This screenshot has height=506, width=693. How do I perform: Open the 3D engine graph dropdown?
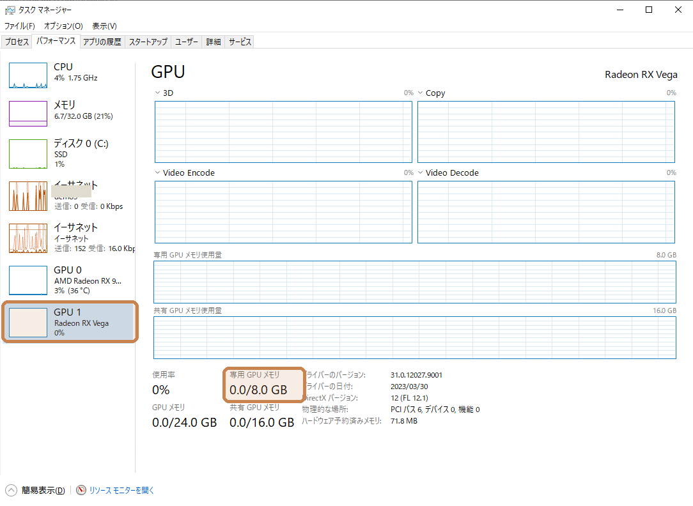157,93
